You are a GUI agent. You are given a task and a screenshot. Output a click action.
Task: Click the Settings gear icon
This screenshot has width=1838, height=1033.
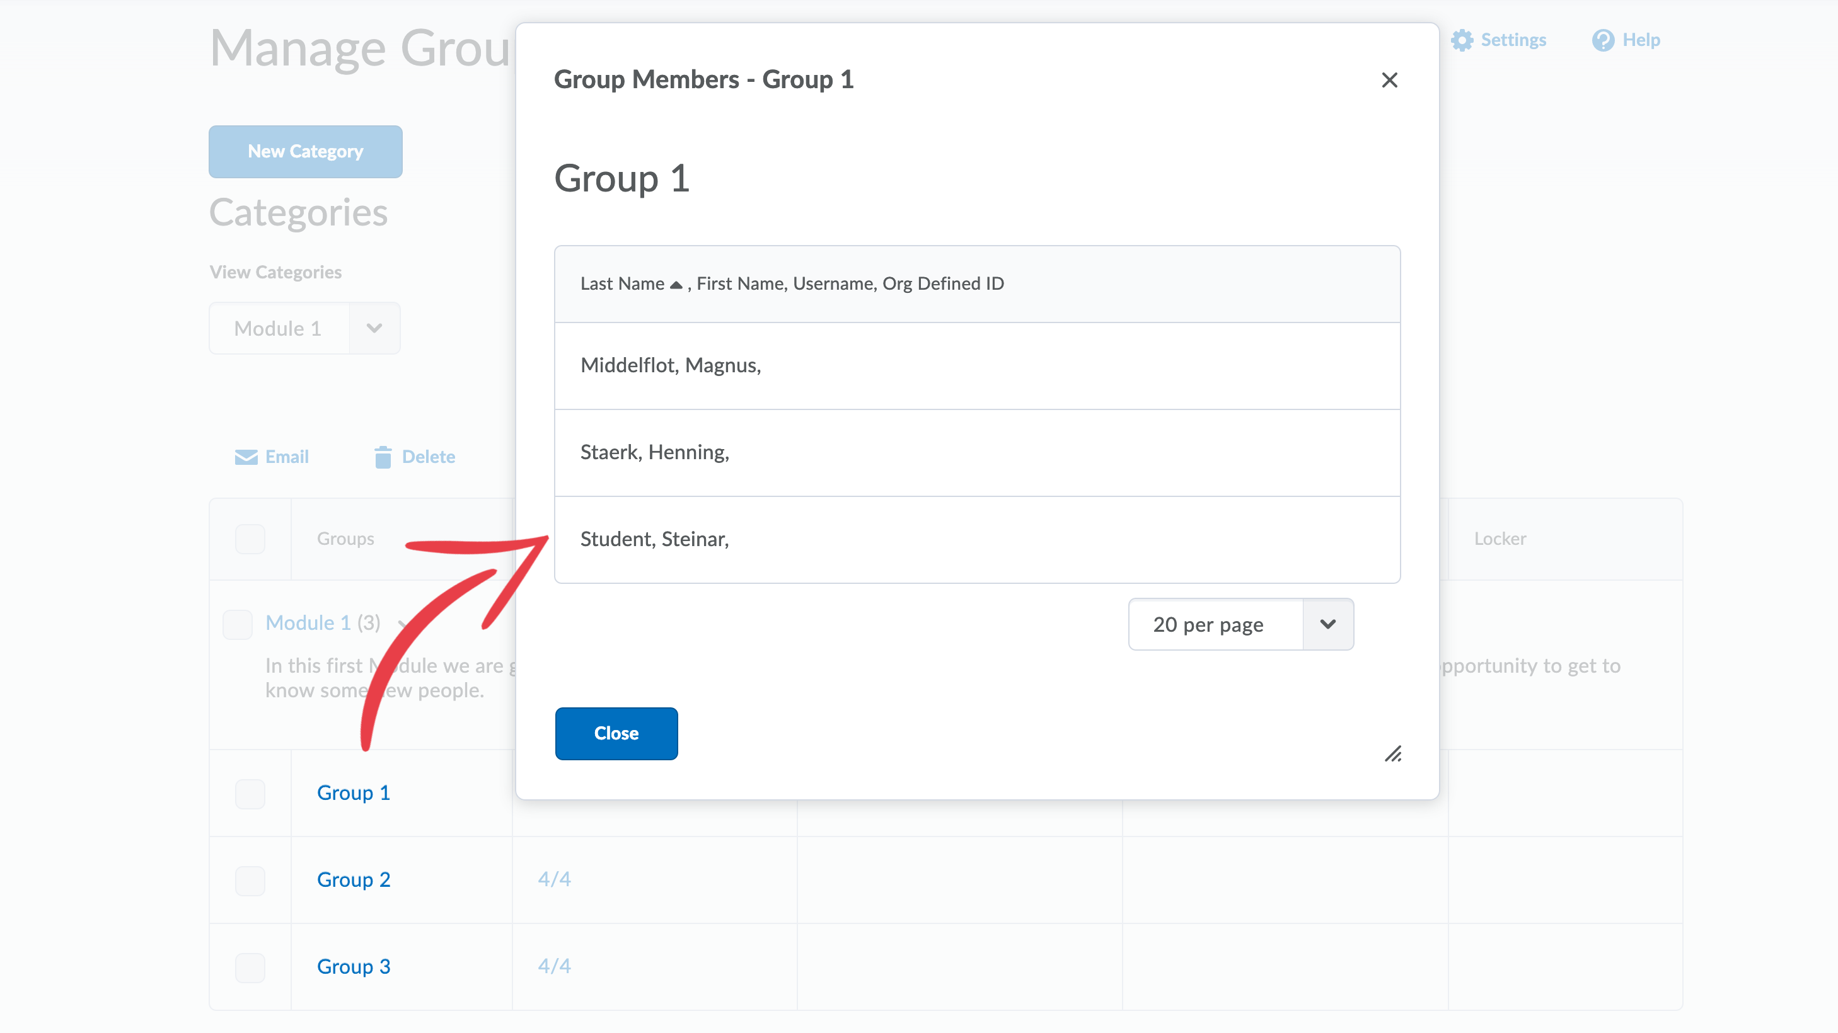pyautogui.click(x=1462, y=40)
